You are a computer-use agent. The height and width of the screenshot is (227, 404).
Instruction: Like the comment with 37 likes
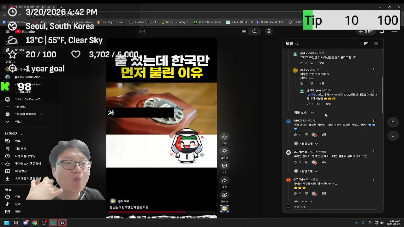295,135
